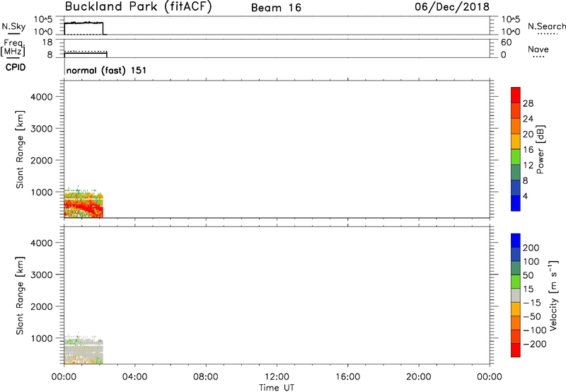
Task: Pick the gray ±15 Velocity colorbar segment
Action: coord(516,296)
